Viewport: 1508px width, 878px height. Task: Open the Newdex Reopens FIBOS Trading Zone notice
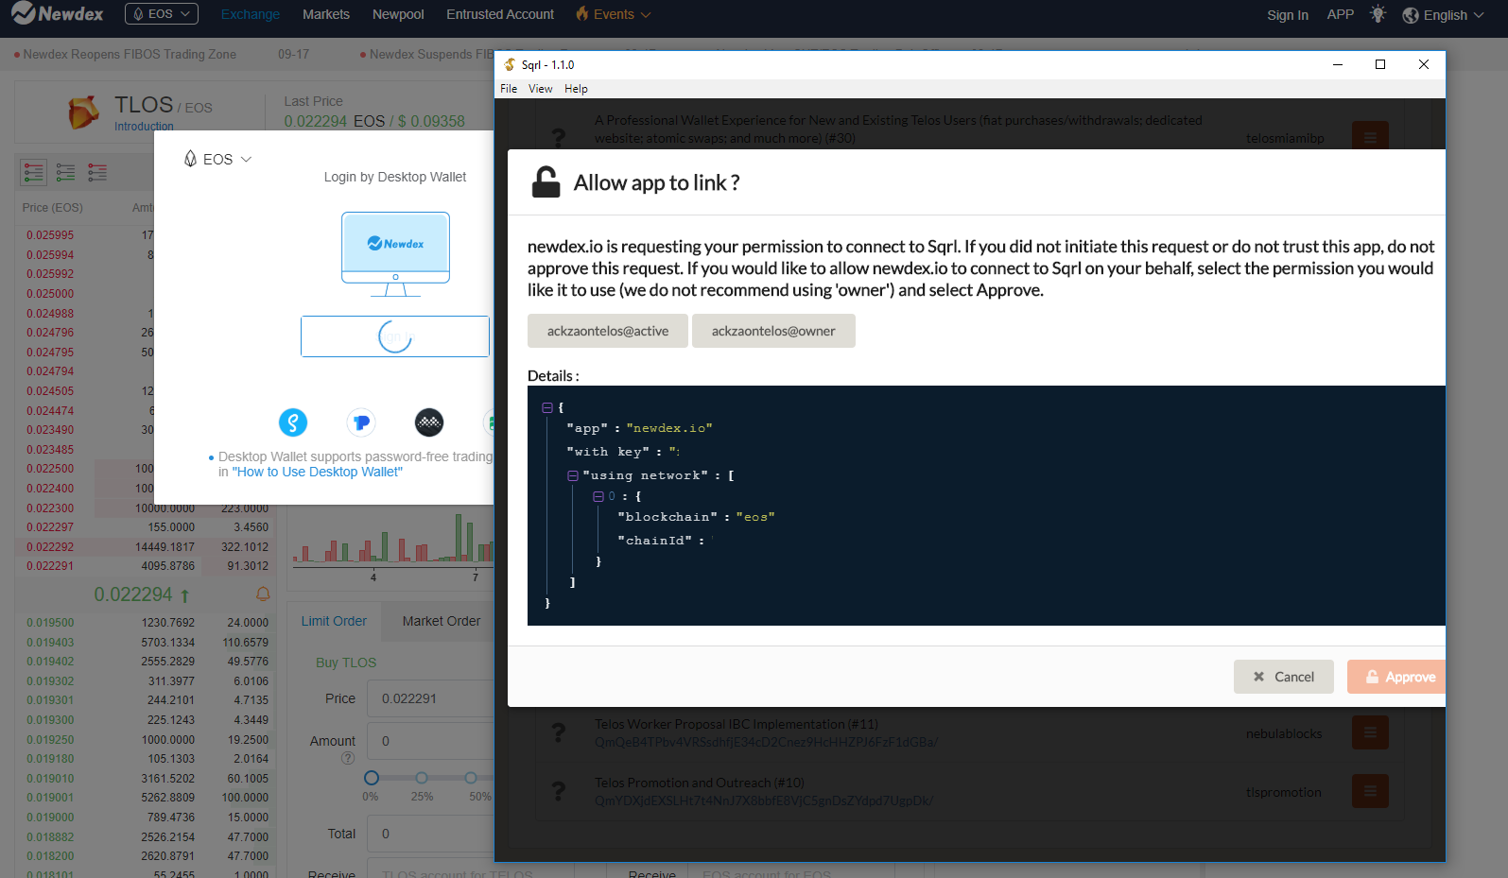tap(130, 54)
